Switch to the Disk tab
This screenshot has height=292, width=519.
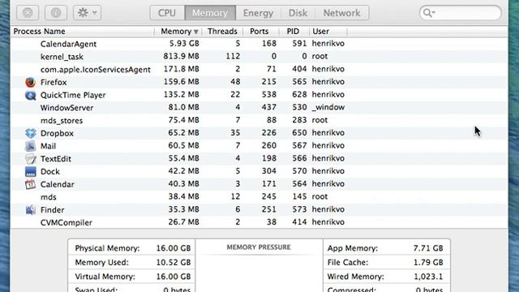[x=298, y=13]
